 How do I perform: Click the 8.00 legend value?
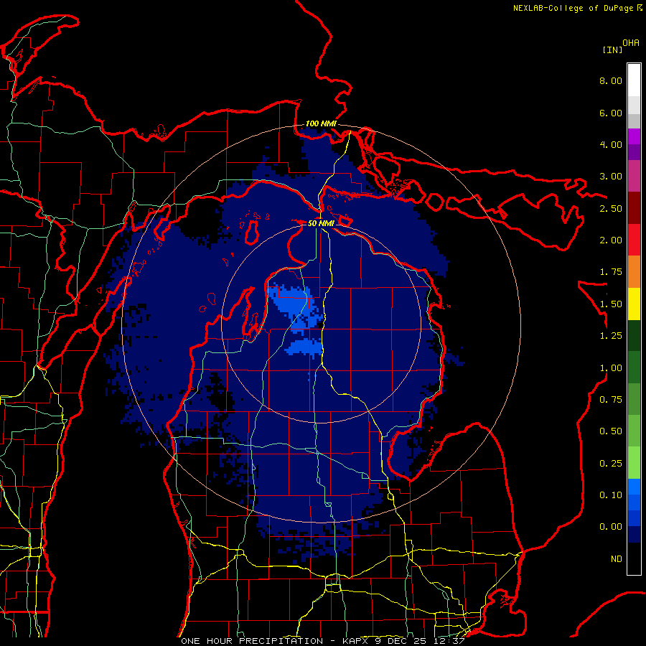pos(611,80)
